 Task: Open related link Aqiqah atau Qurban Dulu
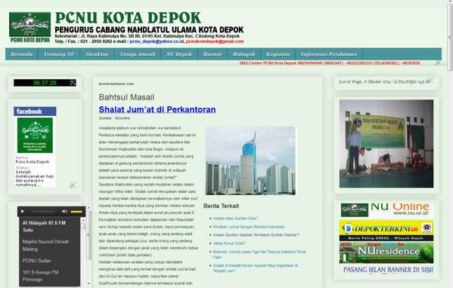[235, 219]
